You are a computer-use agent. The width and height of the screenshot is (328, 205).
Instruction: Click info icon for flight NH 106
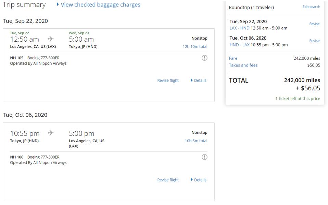point(204,157)
